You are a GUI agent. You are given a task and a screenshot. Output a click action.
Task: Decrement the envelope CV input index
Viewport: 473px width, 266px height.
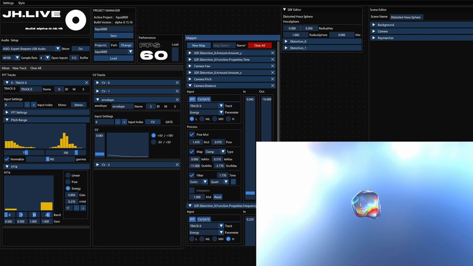[x=118, y=122]
